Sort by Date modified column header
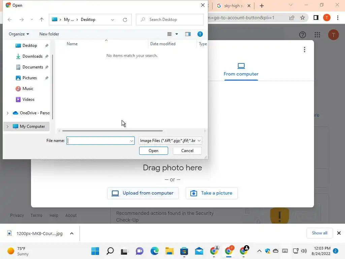The width and height of the screenshot is (345, 259). 163,44
